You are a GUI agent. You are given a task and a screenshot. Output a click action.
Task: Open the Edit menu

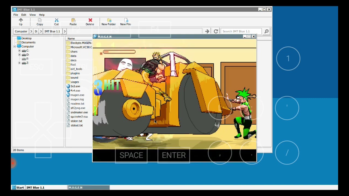[24, 15]
